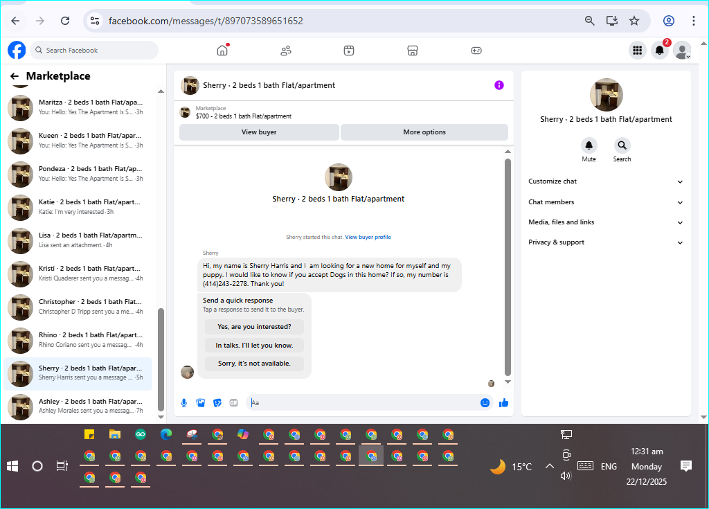Open Task View on taskbar
The width and height of the screenshot is (709, 509).
(62, 466)
